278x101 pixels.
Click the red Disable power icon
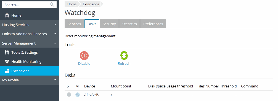click(84, 56)
